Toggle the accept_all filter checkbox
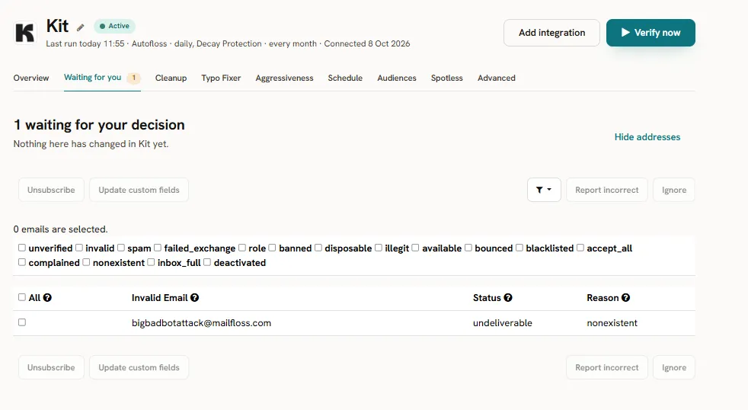The image size is (748, 410). pyautogui.click(x=580, y=247)
